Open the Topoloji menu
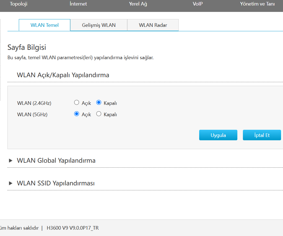The image size is (283, 236). click(19, 4)
